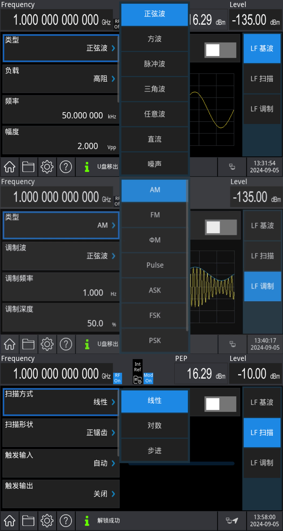Expand the 负载 高阻 dropdown

pos(61,78)
